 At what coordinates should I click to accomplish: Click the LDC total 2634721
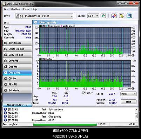click(52, 103)
